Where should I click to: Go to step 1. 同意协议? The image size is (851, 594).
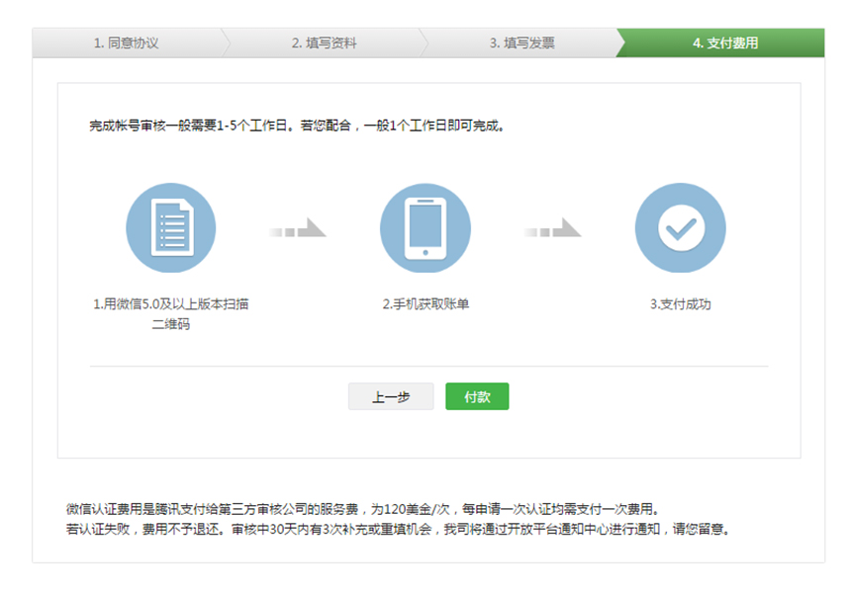[x=126, y=43]
